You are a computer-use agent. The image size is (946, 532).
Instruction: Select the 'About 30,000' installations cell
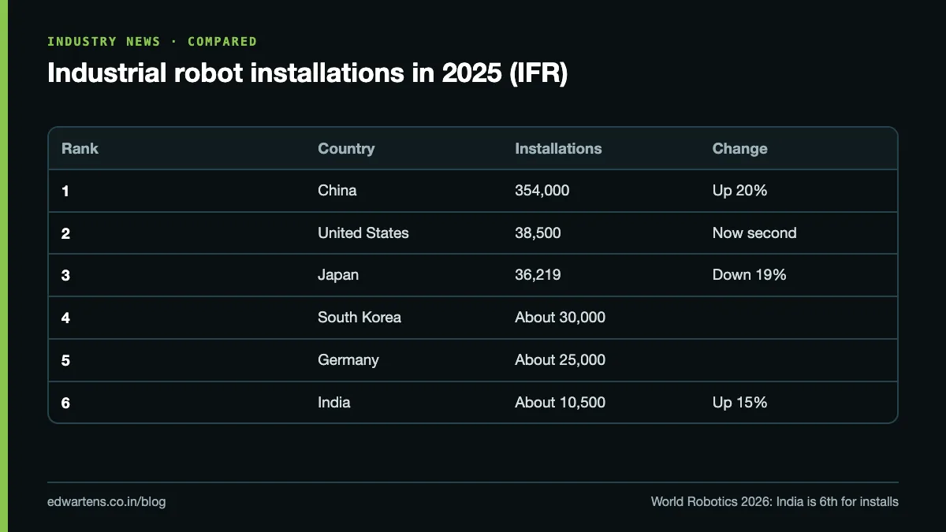[x=561, y=318]
